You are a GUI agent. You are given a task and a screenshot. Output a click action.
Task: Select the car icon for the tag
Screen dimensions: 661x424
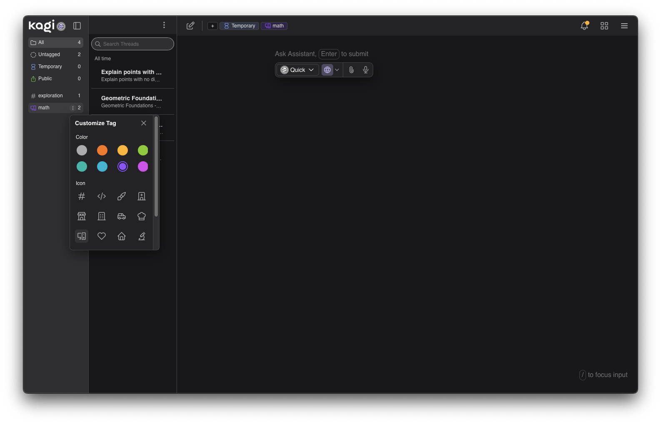pos(122,216)
